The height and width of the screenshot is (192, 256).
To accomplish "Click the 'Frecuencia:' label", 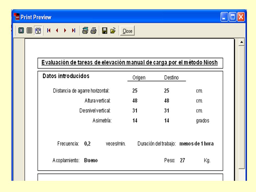I will [x=68, y=144].
